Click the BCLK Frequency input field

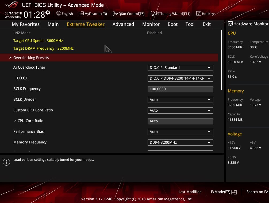tap(180, 89)
